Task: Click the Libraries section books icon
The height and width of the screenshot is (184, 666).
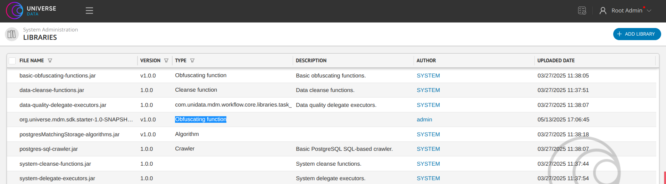Action: (12, 34)
